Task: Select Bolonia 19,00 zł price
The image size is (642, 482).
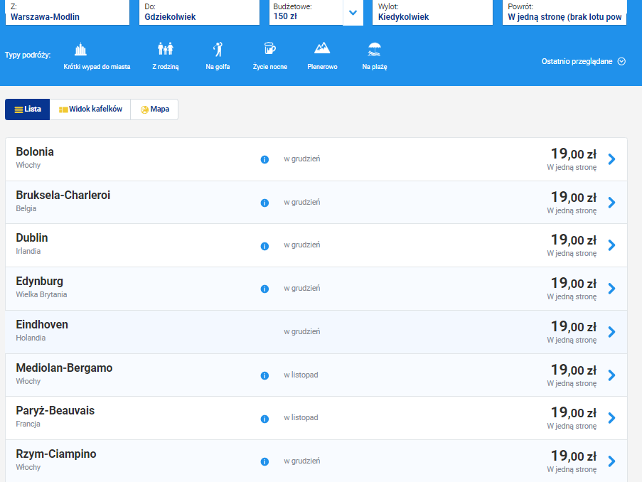Action: tap(573, 154)
